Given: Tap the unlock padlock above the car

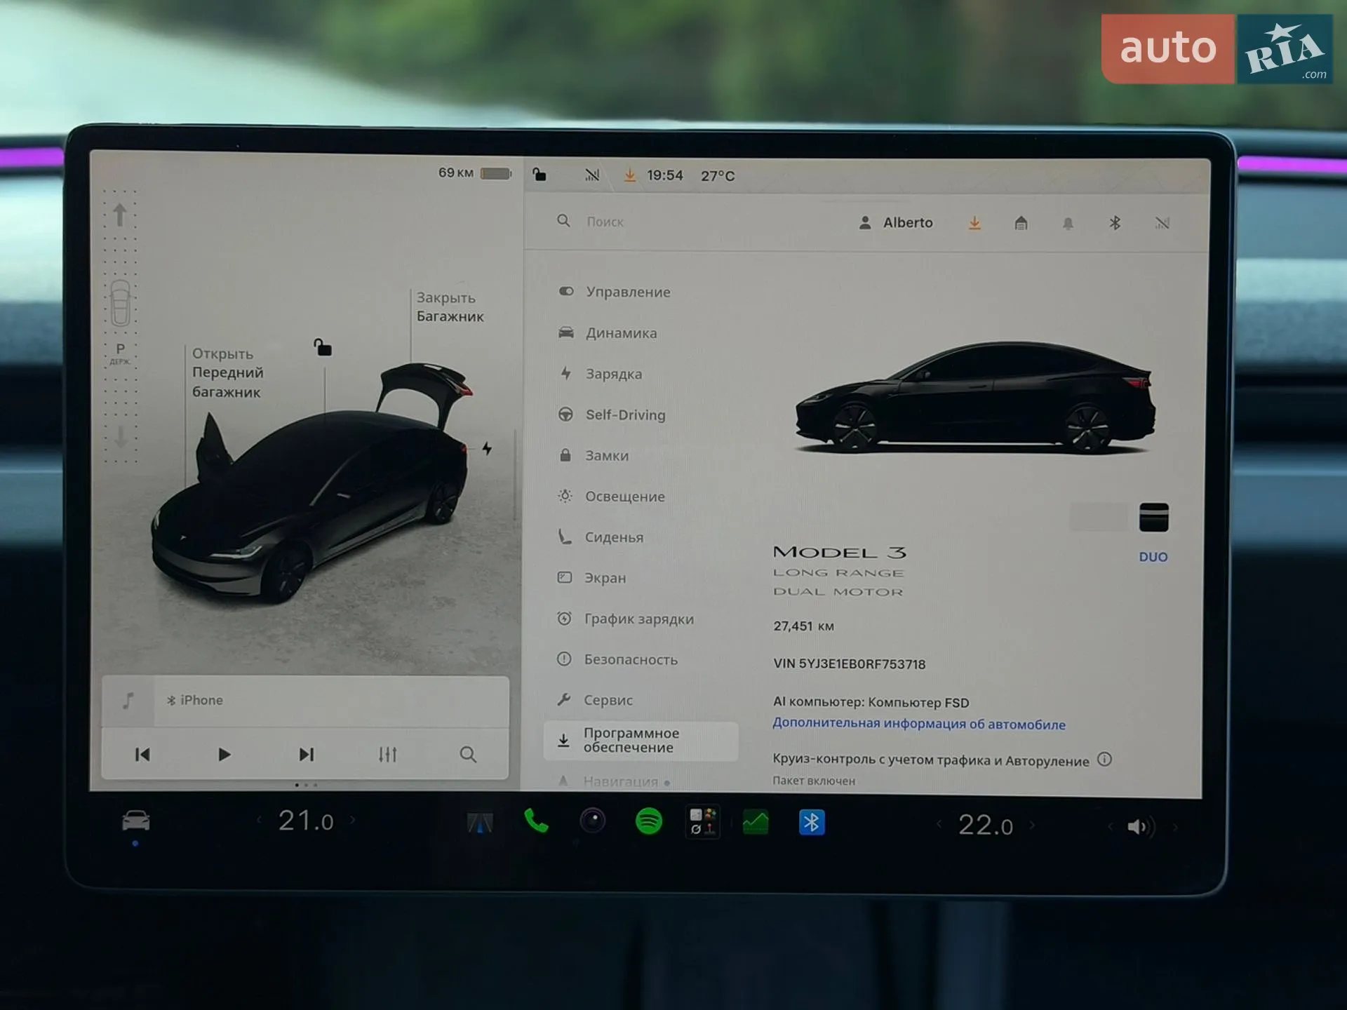Looking at the screenshot, I should [x=323, y=346].
